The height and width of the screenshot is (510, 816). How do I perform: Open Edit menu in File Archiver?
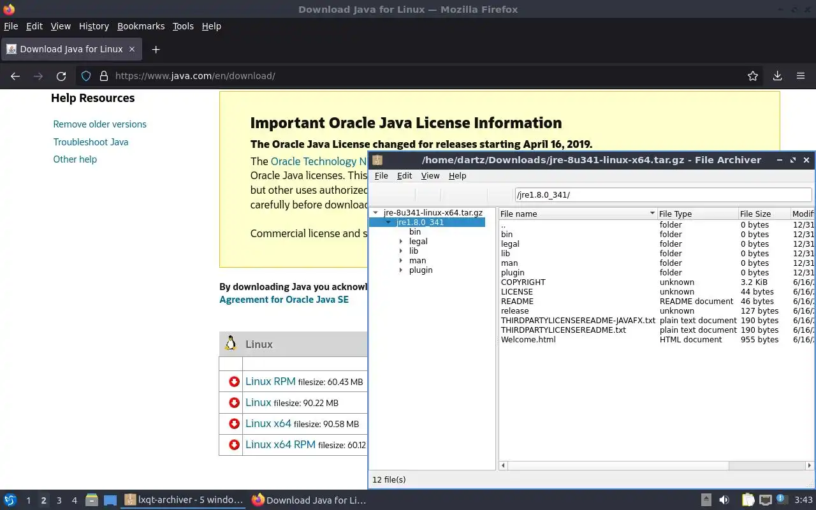click(x=405, y=176)
